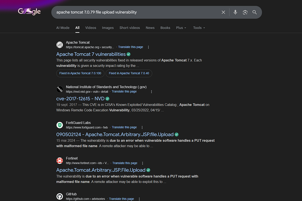Open three-dot menu for GitHub result
Image resolution: width=302 pixels, height=201 pixels.
(139, 199)
